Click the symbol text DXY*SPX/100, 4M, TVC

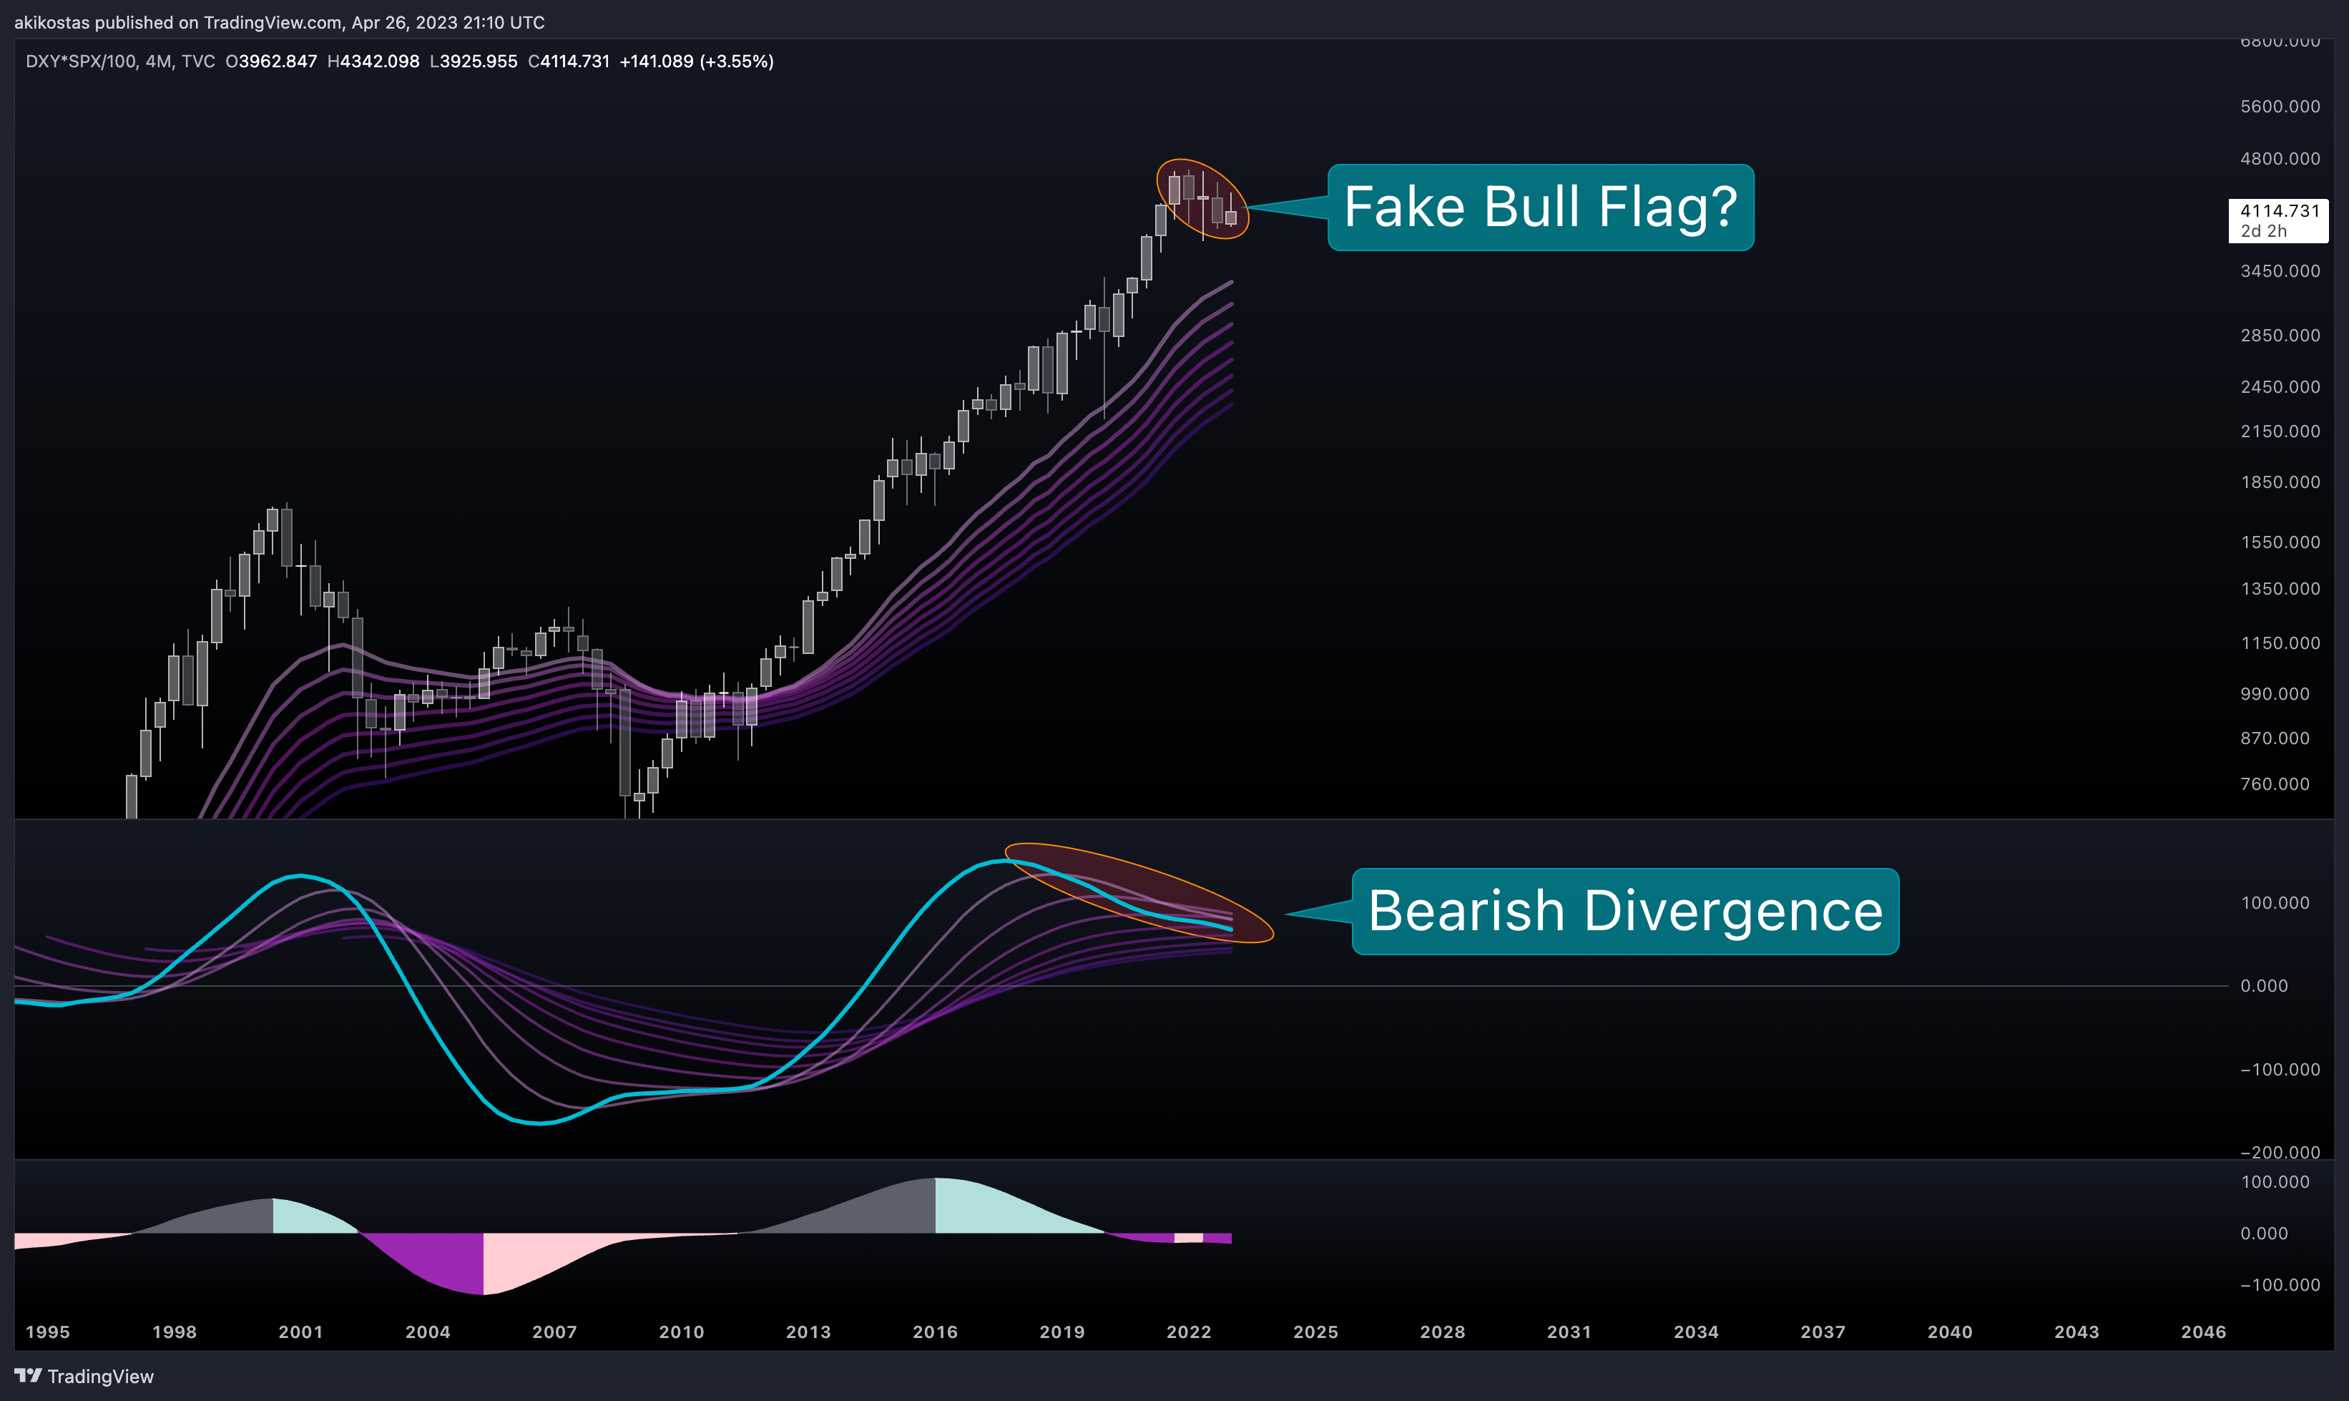pyautogui.click(x=121, y=62)
